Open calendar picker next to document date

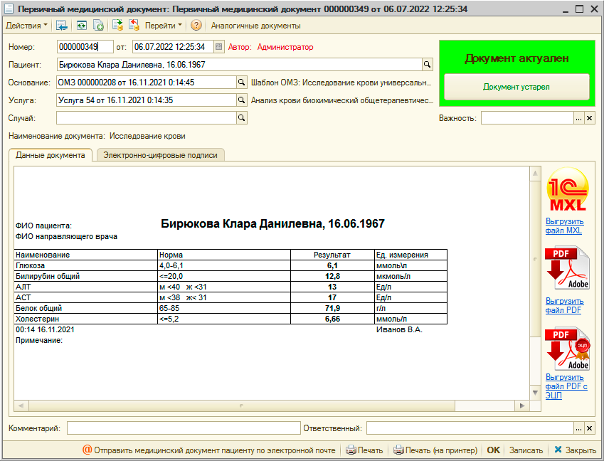pyautogui.click(x=218, y=47)
